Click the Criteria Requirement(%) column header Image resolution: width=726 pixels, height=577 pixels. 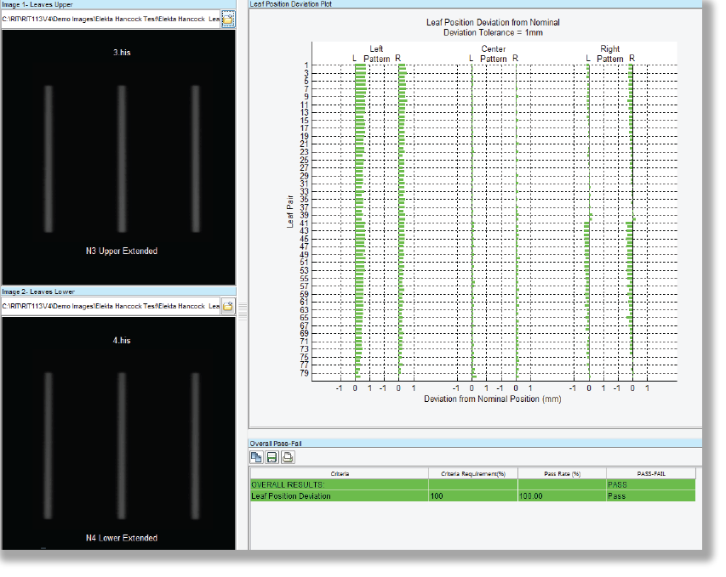(472, 473)
